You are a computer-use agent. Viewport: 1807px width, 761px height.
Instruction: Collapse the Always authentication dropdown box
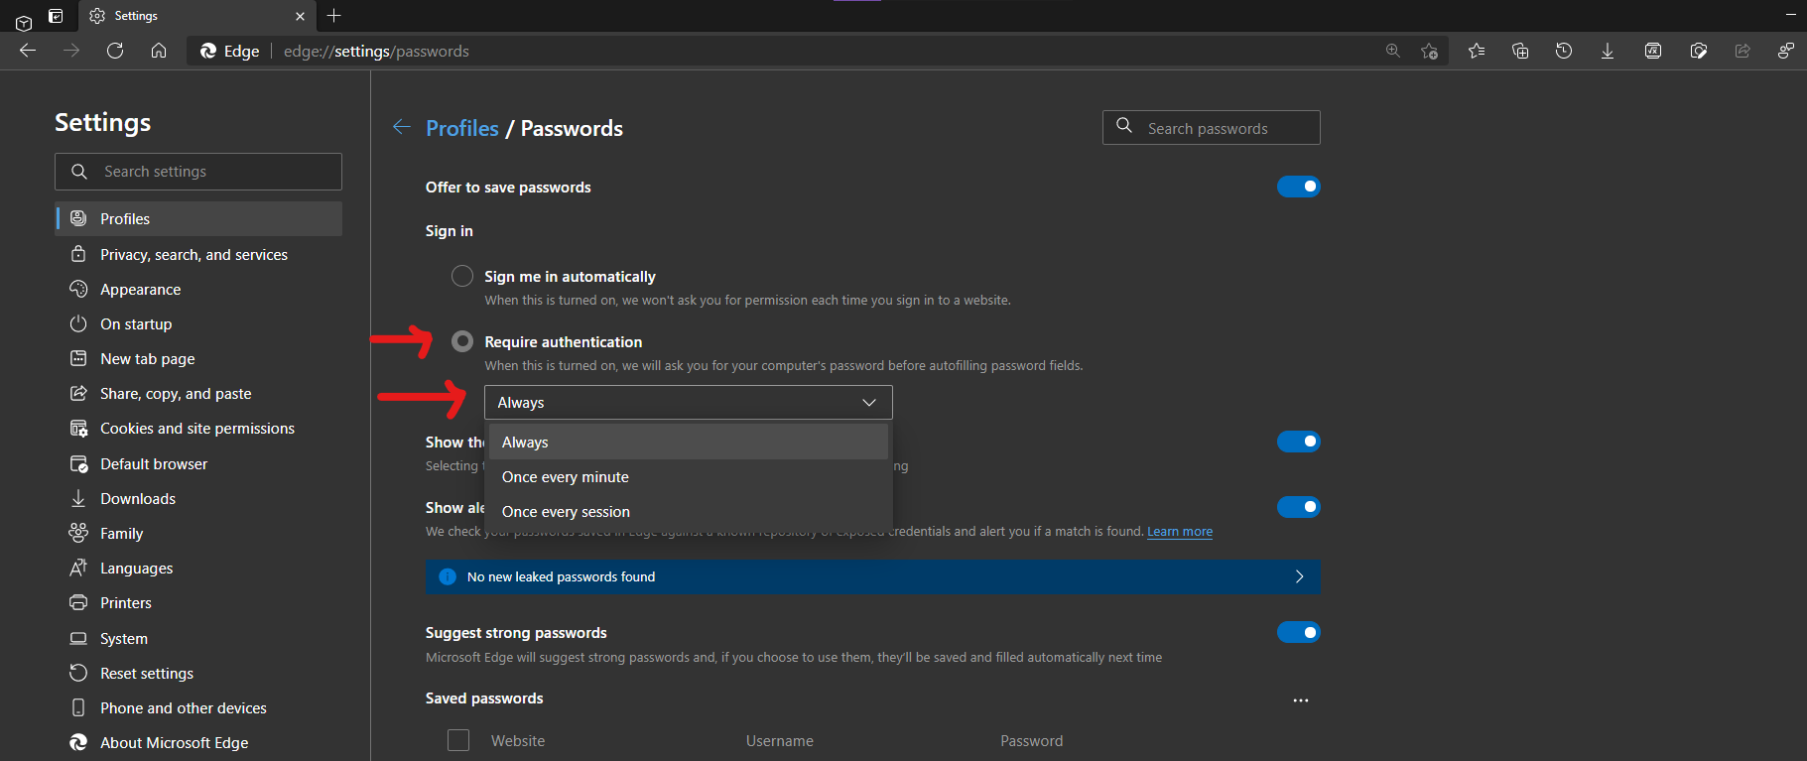pyautogui.click(x=688, y=403)
